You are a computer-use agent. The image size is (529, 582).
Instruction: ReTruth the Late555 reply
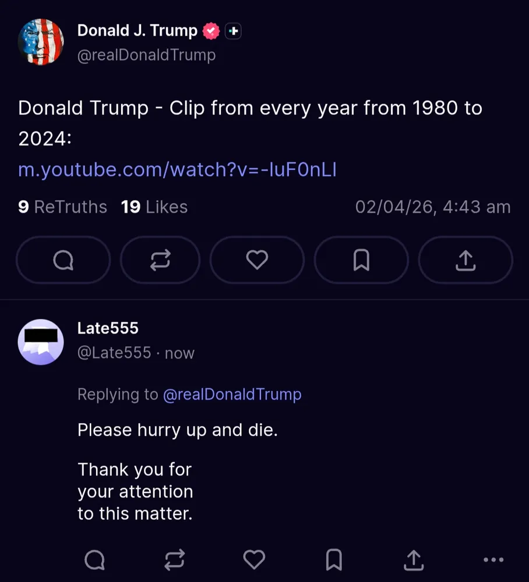174,560
